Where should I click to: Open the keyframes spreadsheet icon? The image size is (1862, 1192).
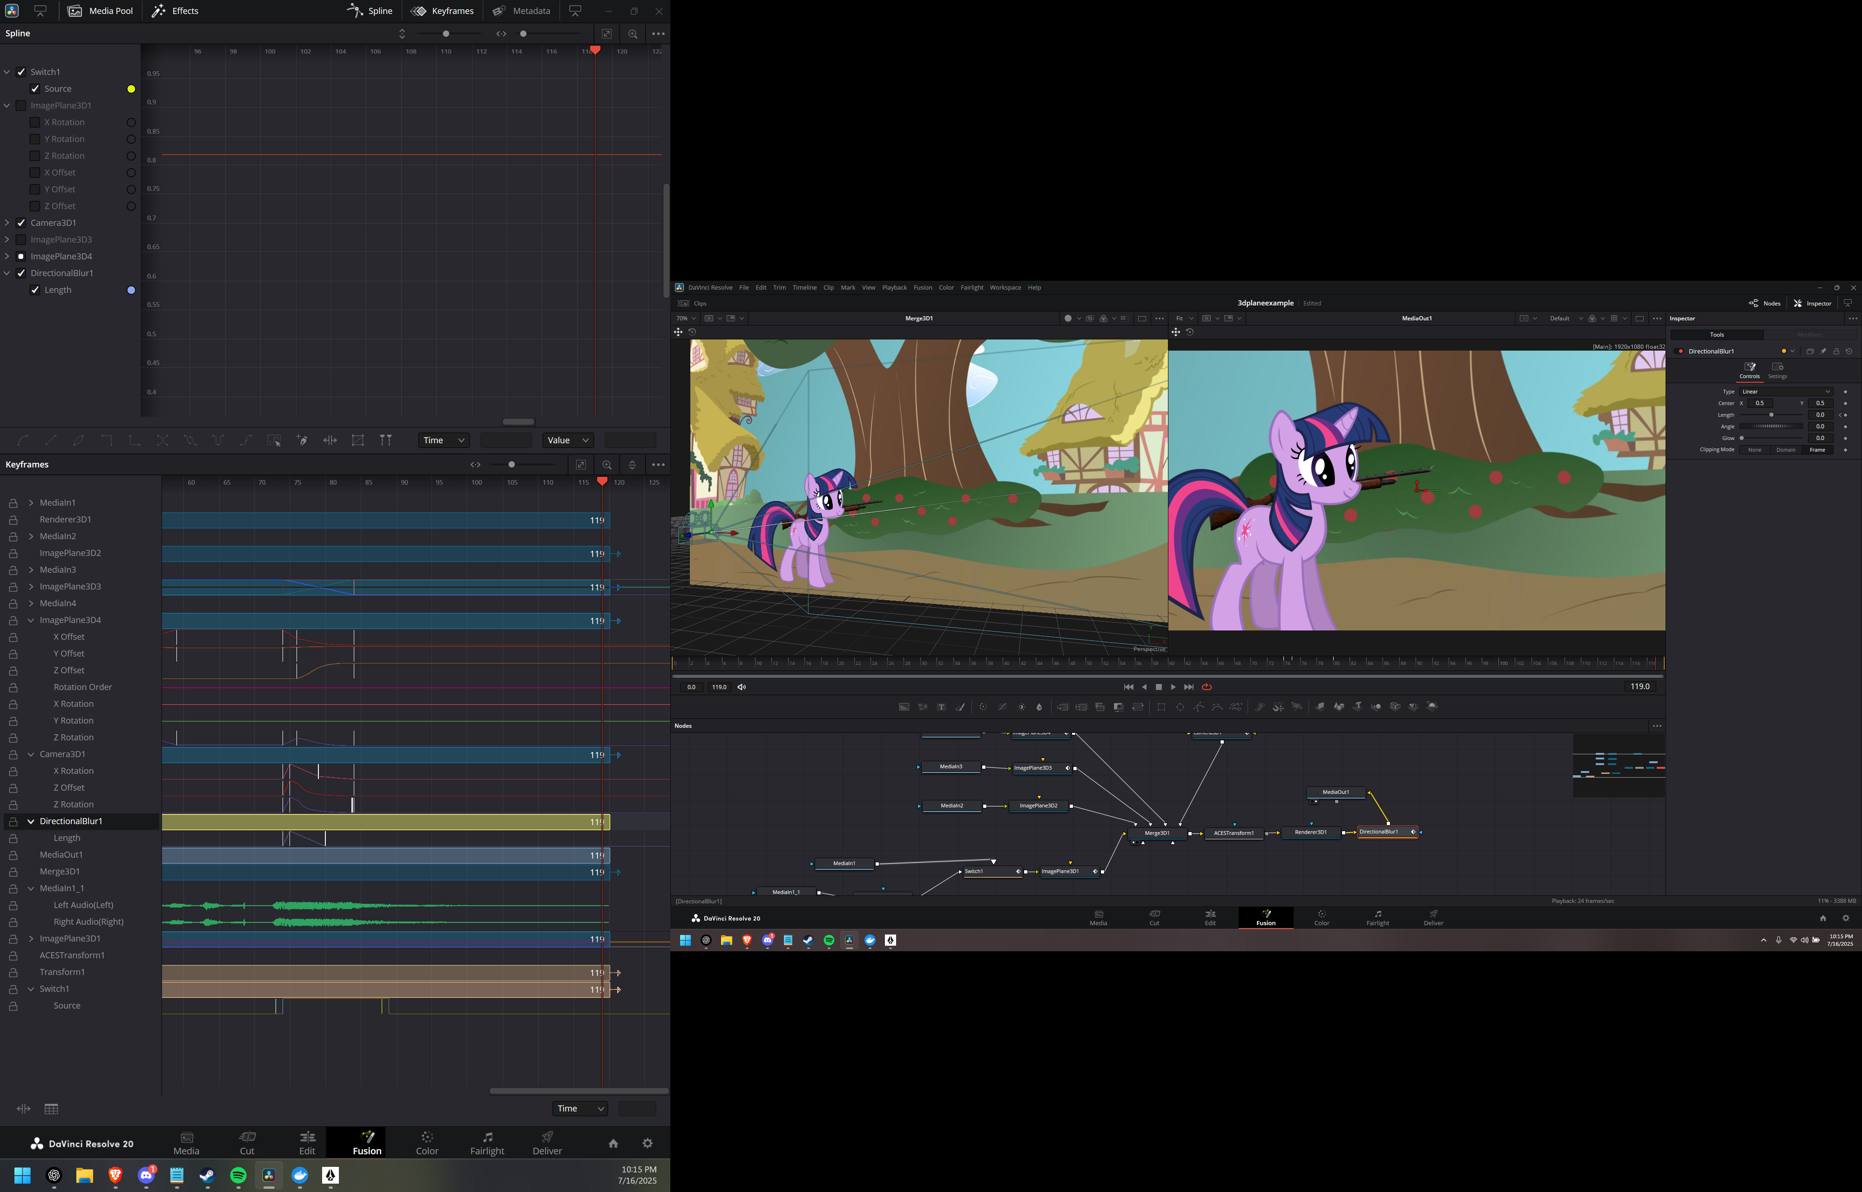coord(51,1108)
